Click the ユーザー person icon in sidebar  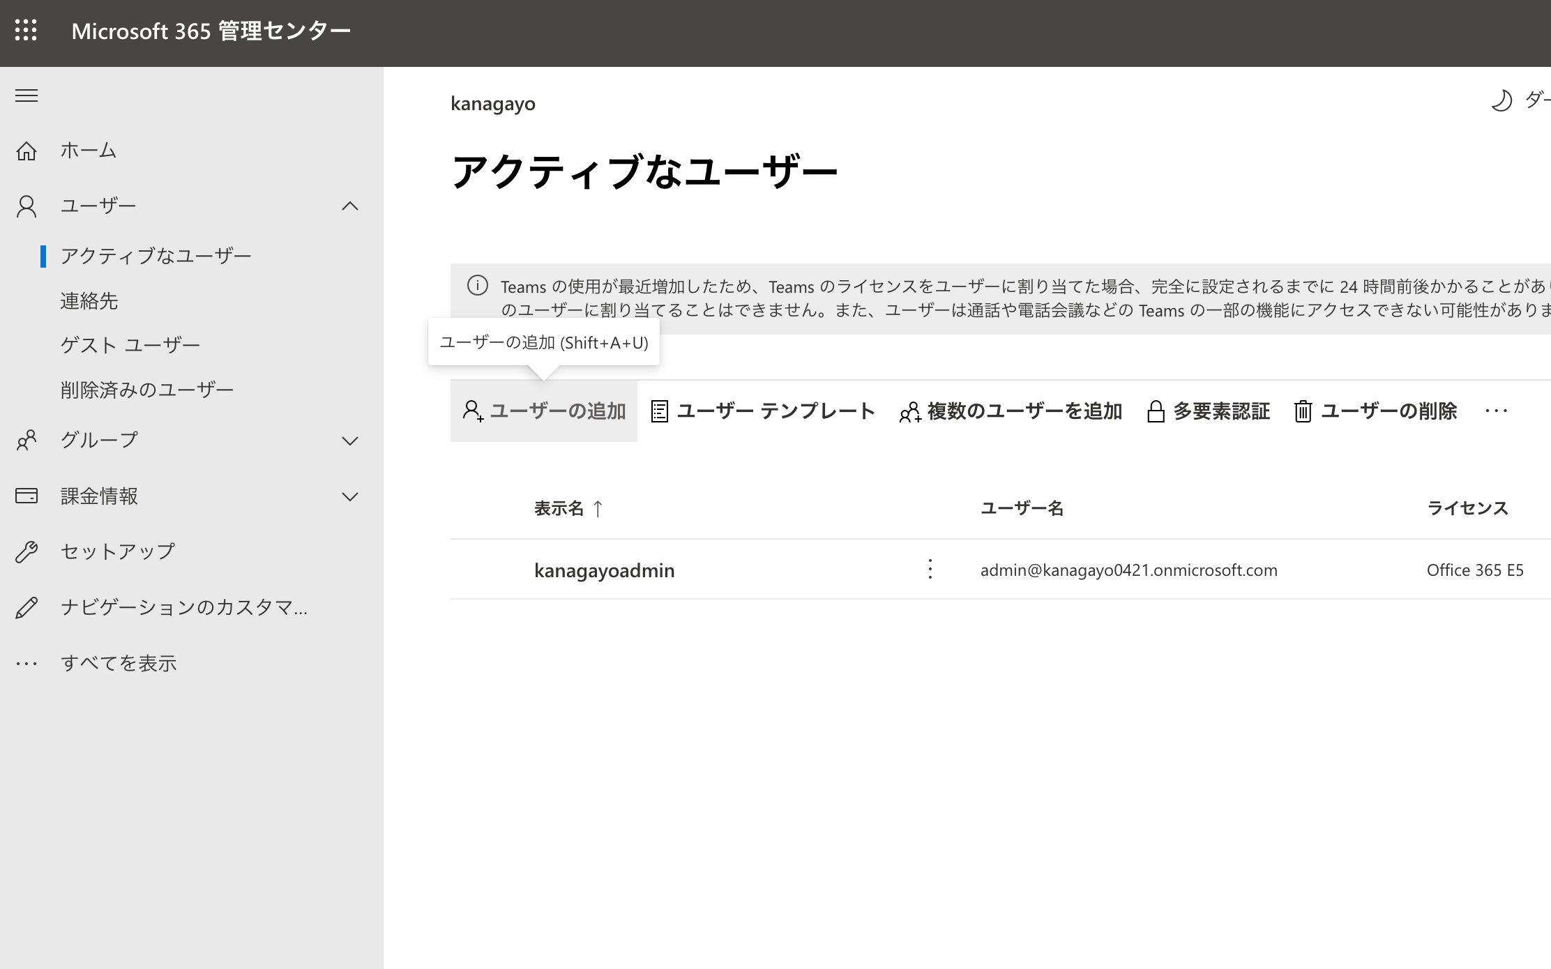tap(27, 206)
